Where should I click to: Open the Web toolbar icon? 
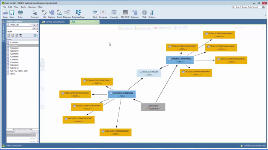click(x=144, y=14)
